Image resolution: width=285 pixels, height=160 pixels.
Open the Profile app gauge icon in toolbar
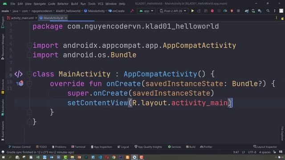pyautogui.click(x=225, y=11)
